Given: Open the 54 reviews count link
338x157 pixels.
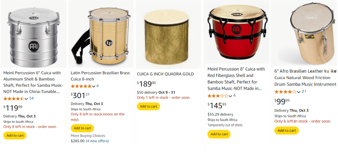Looking at the screenshot, I should (x=31, y=98).
